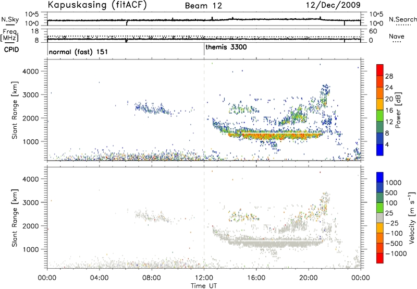The height and width of the screenshot is (289, 417).
Task: Click the dashed 12:00 CPID boundary in power panel
Action: point(204,110)
